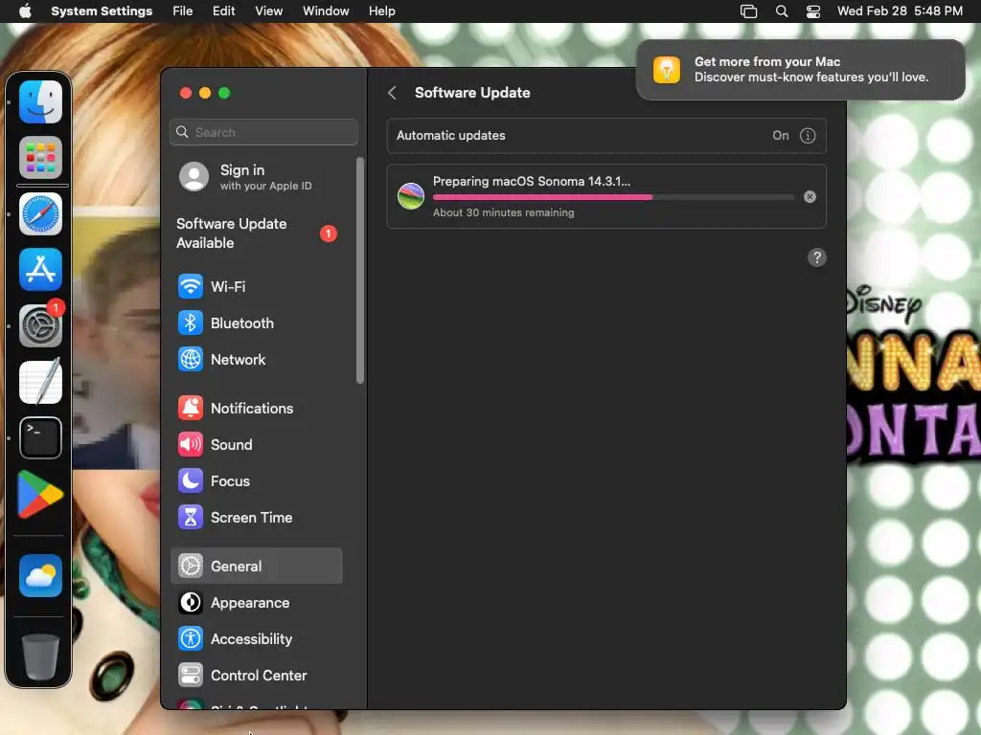This screenshot has width=981, height=735.
Task: Open Control Center in menu bar
Action: [812, 11]
